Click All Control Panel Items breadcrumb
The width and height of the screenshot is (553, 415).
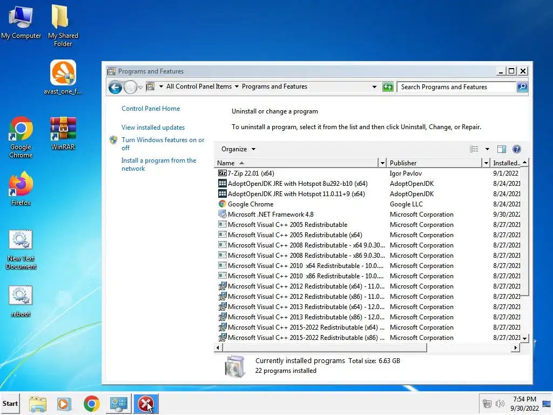click(199, 86)
